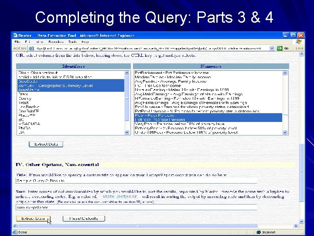
Task: Select 'PCI - Per Capita Income' row
Action: click(x=208, y=86)
